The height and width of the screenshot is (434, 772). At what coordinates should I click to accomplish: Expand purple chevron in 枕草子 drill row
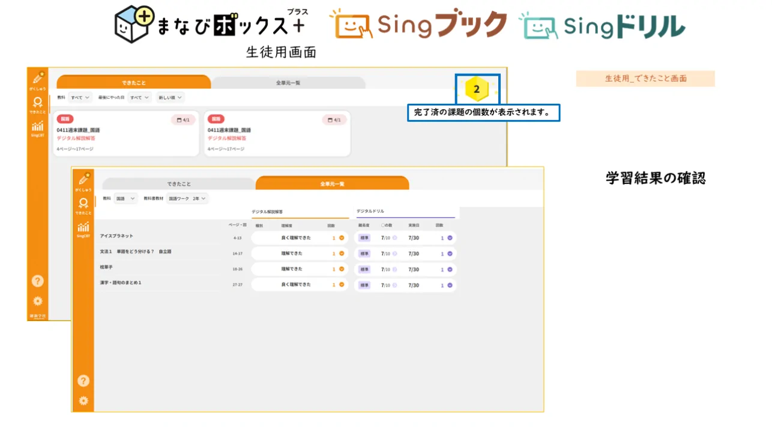tap(450, 270)
